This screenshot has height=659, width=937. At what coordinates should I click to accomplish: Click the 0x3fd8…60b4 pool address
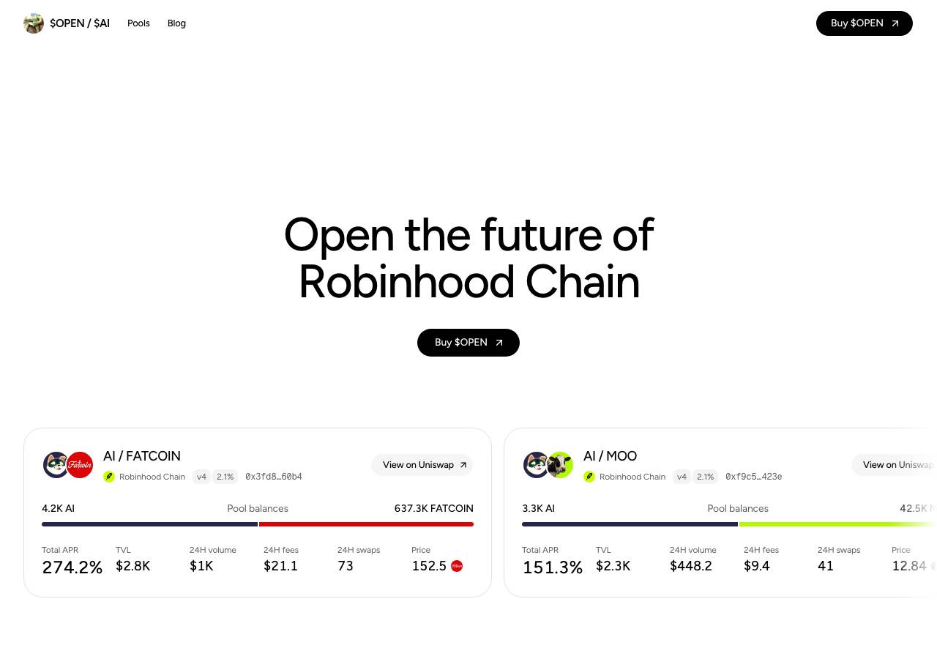[274, 477]
